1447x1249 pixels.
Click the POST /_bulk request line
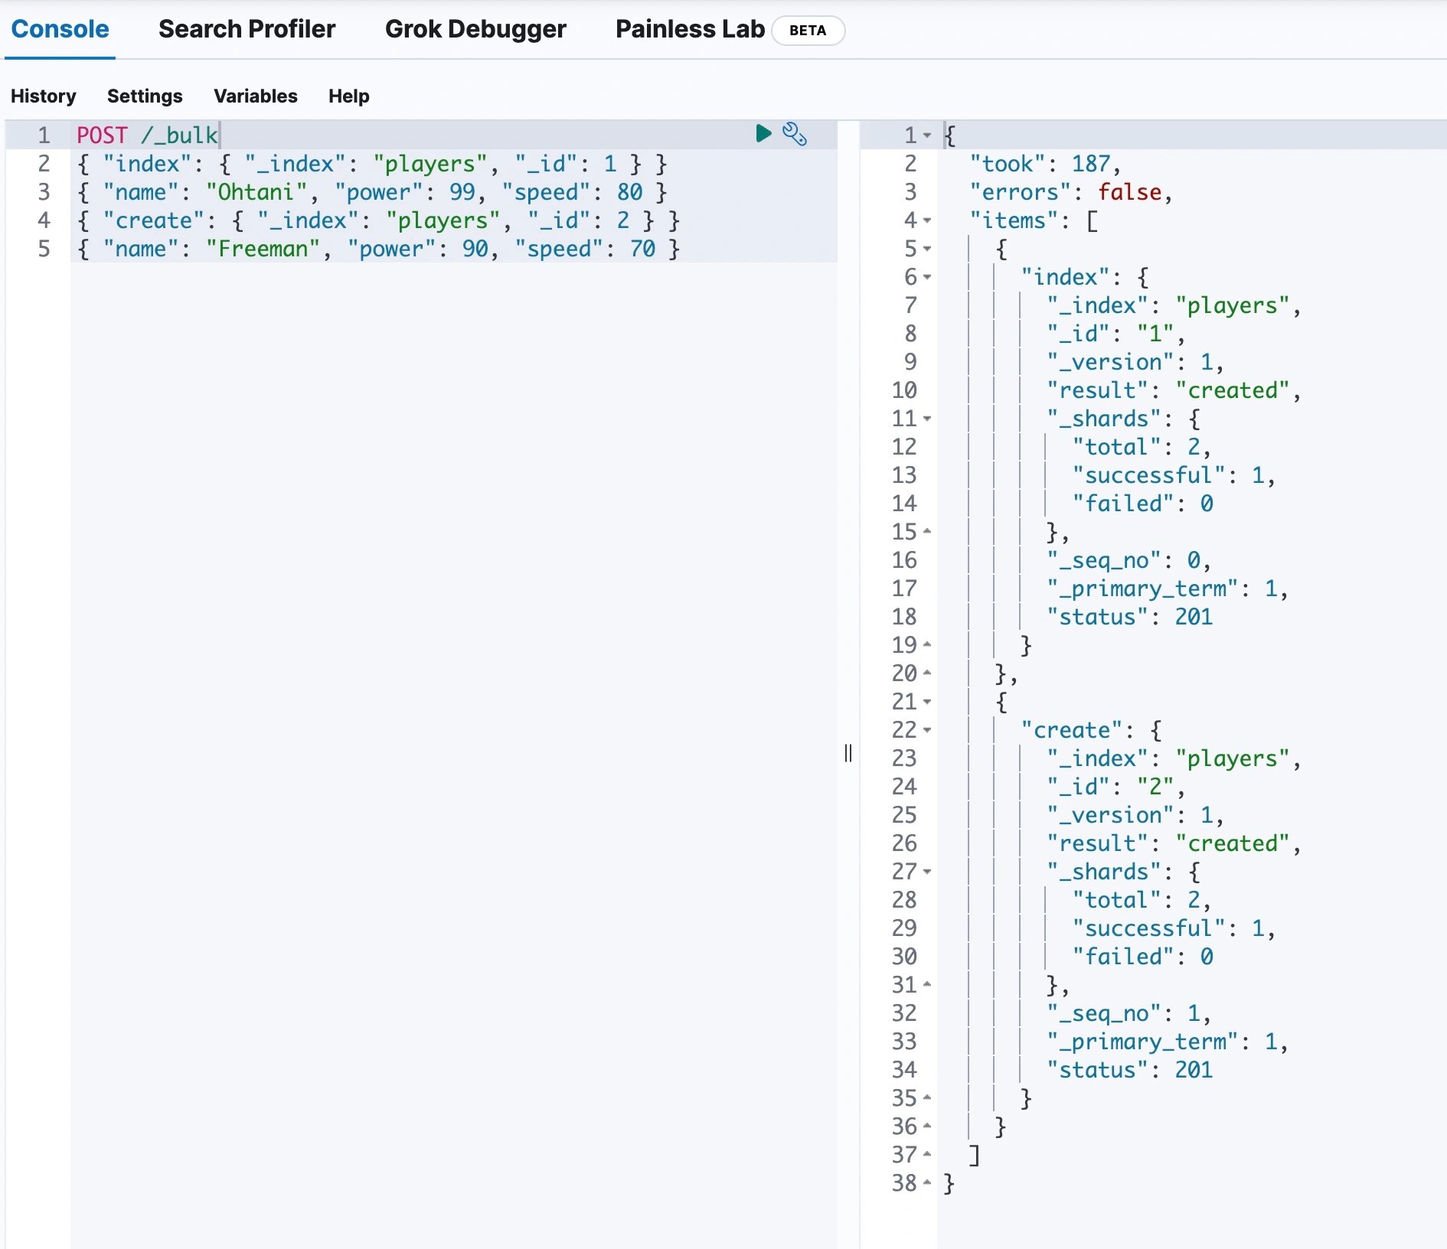145,135
